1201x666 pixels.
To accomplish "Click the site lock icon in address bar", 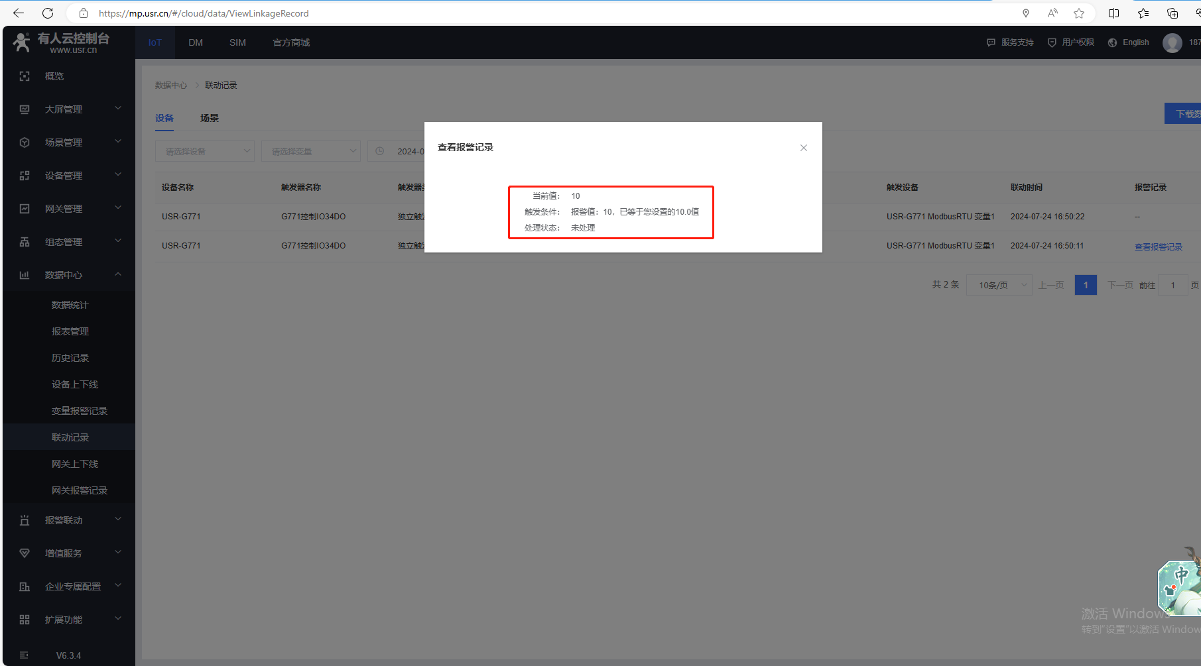I will [84, 13].
